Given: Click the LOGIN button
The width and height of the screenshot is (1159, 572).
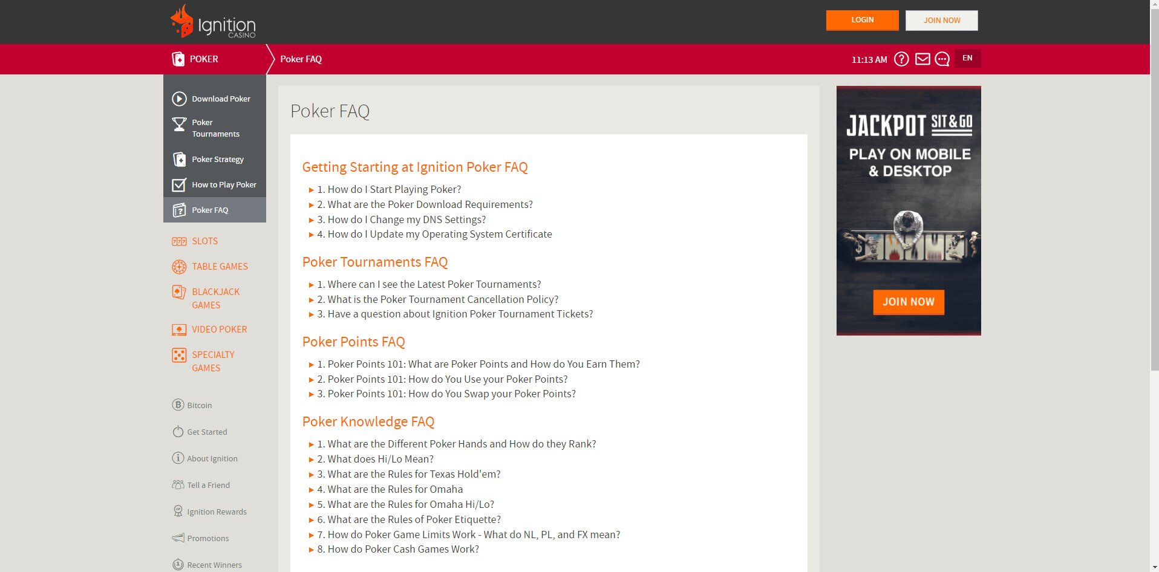Looking at the screenshot, I should [x=861, y=20].
